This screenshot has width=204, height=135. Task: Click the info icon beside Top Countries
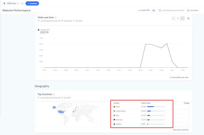(54, 94)
